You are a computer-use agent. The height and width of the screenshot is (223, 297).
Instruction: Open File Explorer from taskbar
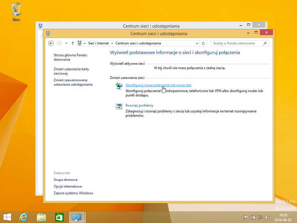41,217
